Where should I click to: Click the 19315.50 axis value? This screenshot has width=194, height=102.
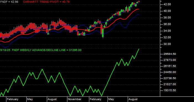[x=170, y=90]
